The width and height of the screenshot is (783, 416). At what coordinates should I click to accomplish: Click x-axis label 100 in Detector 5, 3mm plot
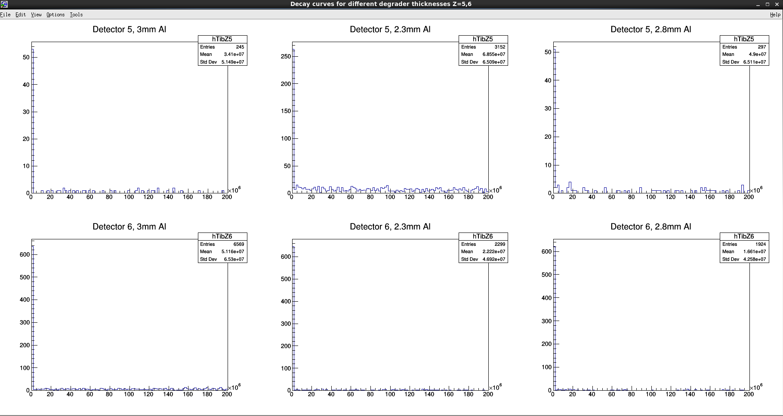tap(129, 197)
